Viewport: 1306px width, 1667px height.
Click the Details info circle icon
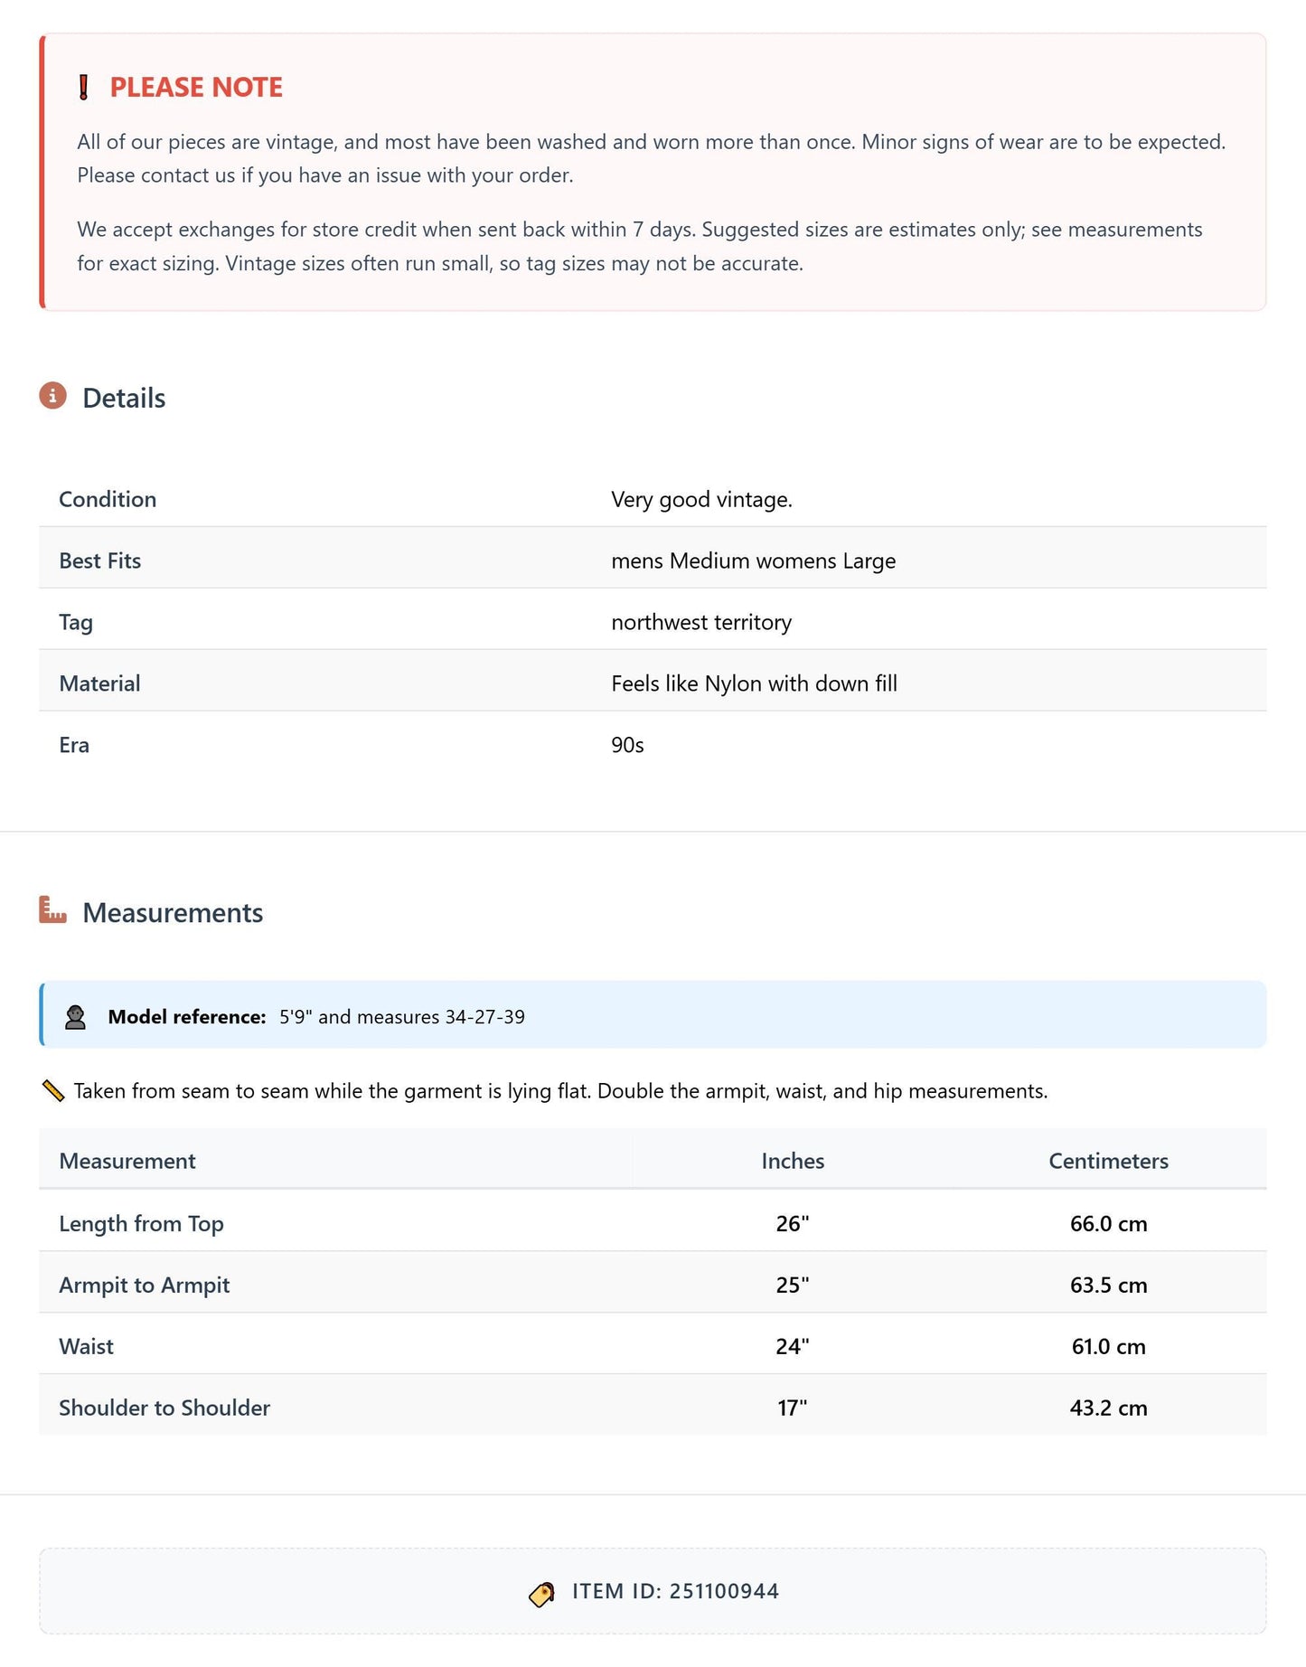tap(52, 396)
